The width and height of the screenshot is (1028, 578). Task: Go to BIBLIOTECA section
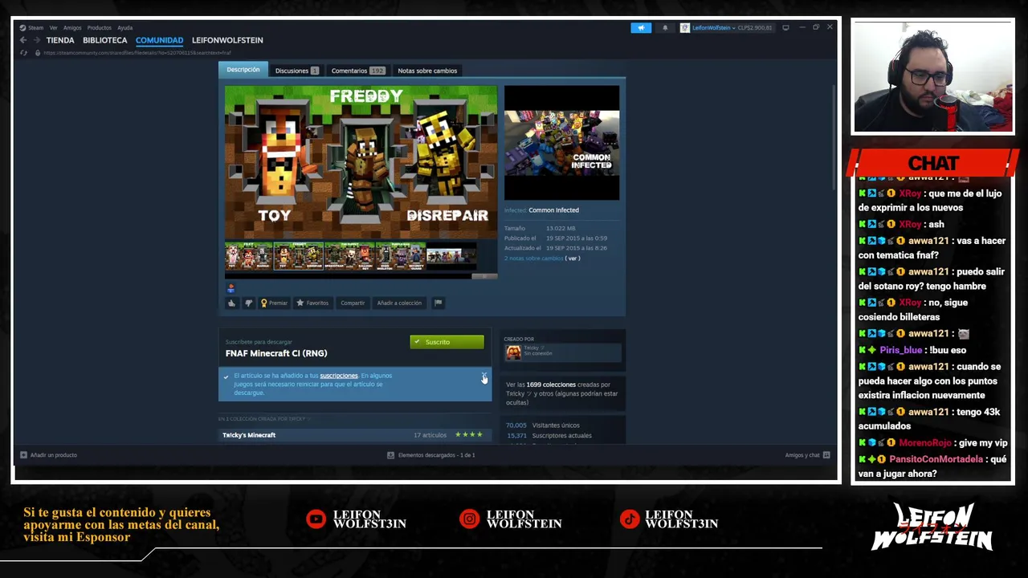pyautogui.click(x=105, y=40)
